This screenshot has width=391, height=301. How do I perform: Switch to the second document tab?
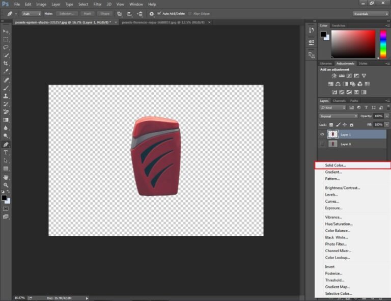(163, 22)
